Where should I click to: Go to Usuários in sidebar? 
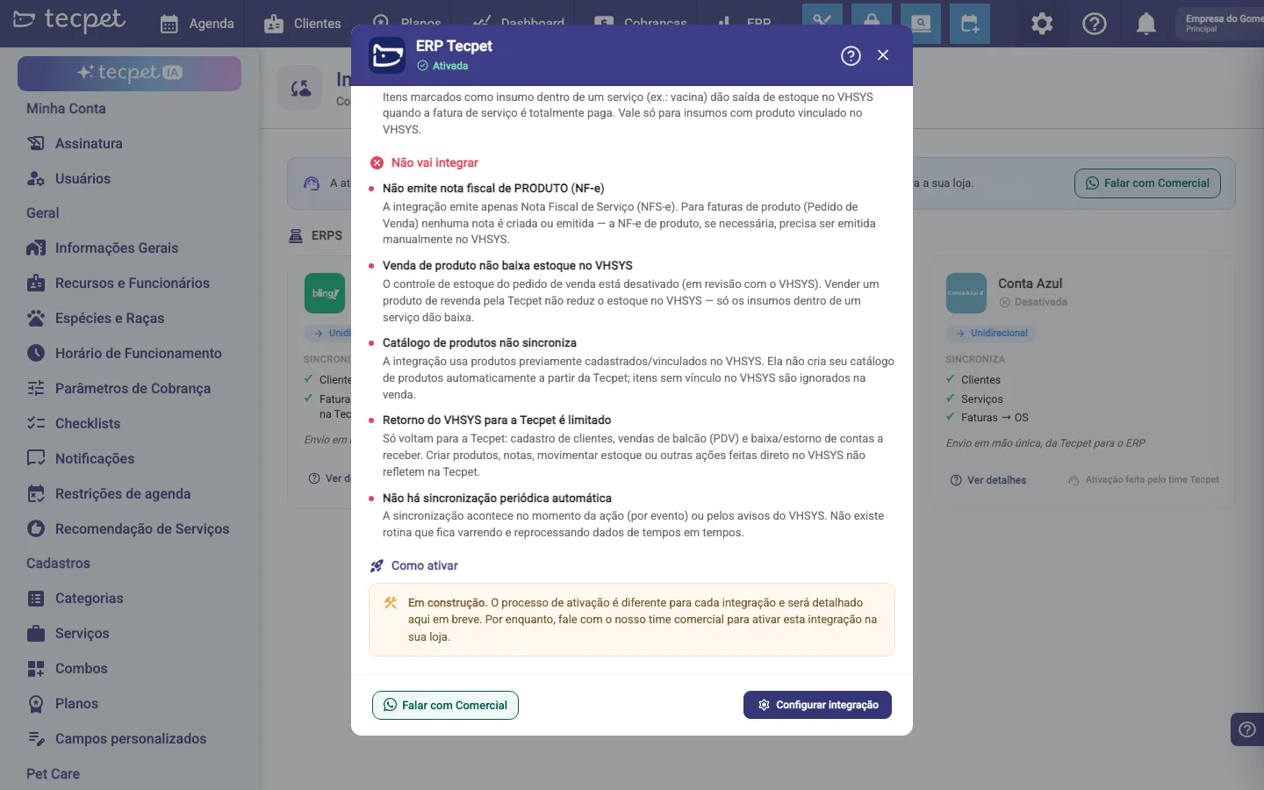point(83,178)
